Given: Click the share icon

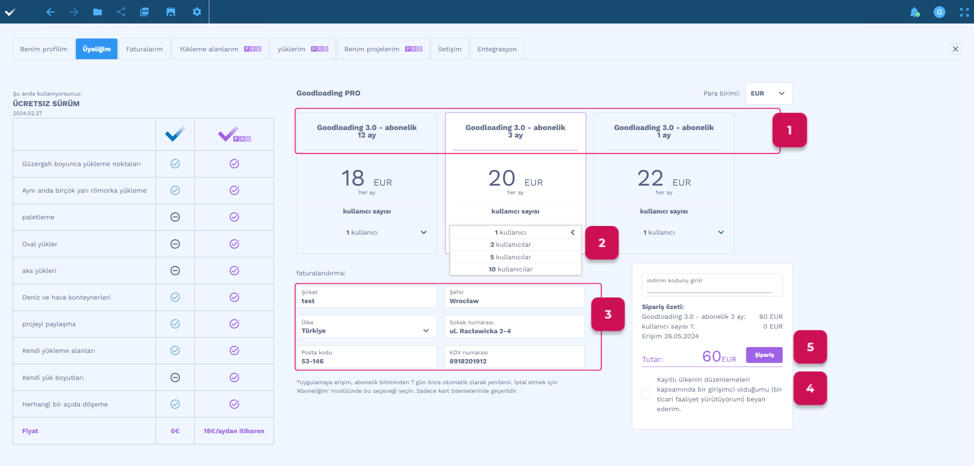Looking at the screenshot, I should 121,12.
